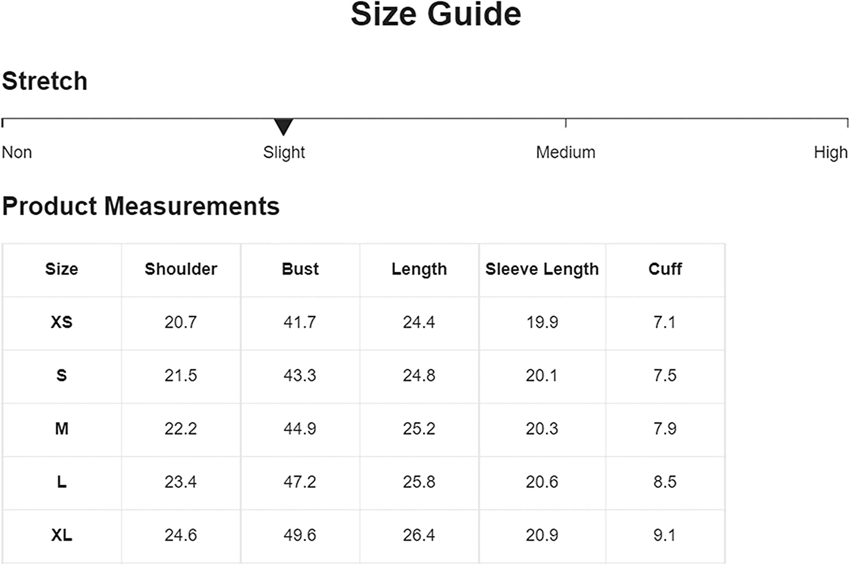Click shoulder value 21.5 for size S

[x=181, y=375]
